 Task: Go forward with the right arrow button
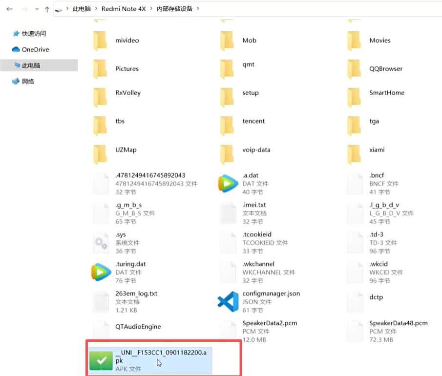pos(25,9)
